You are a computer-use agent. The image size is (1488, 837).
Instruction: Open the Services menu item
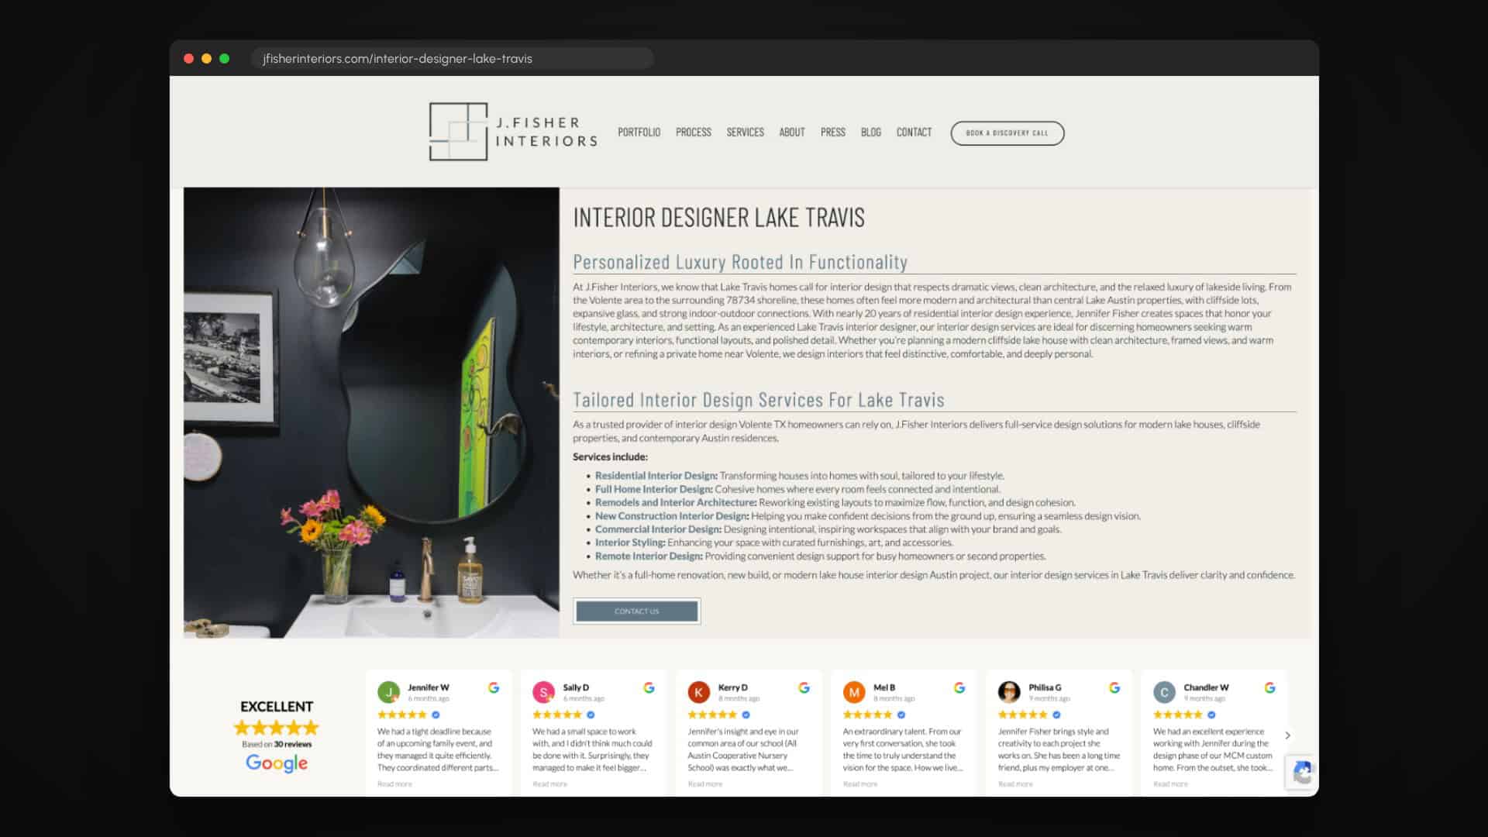pyautogui.click(x=745, y=133)
